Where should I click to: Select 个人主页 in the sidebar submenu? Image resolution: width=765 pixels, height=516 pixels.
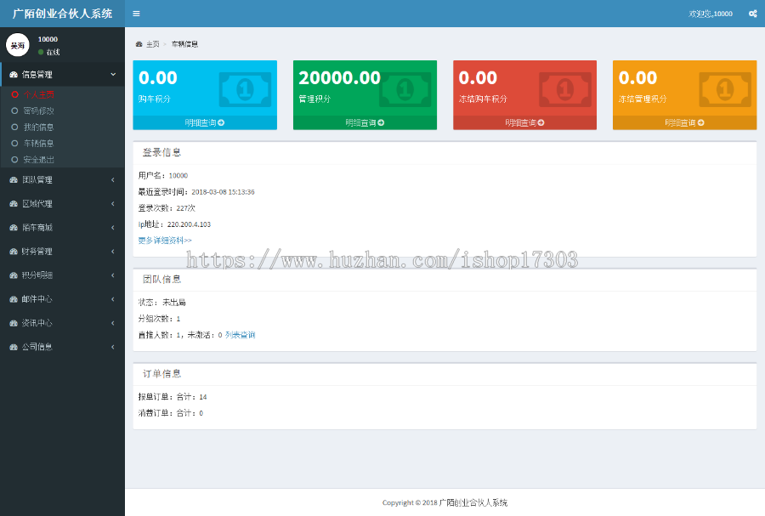click(38, 94)
